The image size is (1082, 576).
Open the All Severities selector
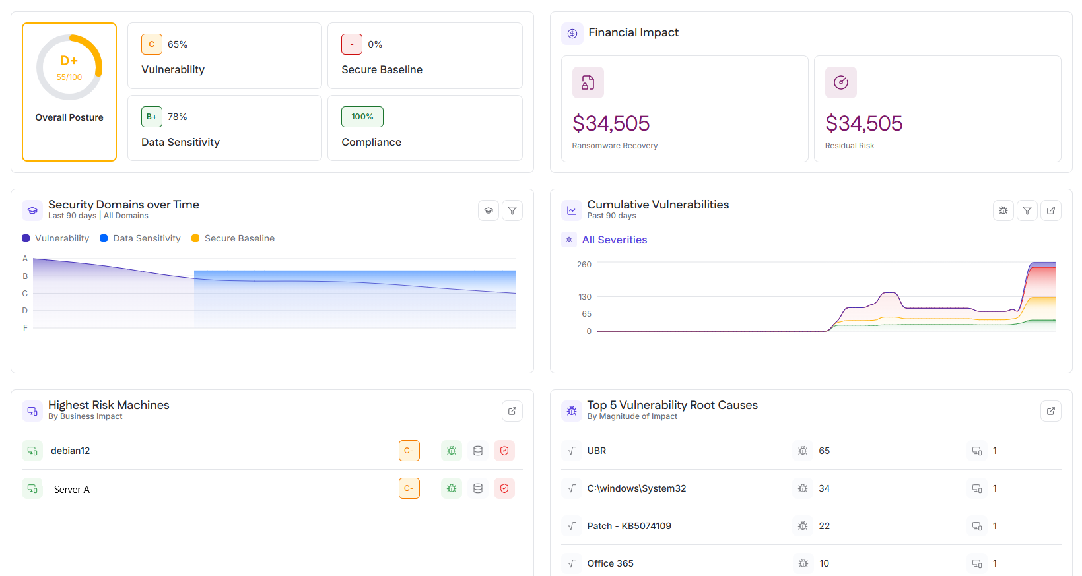coord(614,240)
